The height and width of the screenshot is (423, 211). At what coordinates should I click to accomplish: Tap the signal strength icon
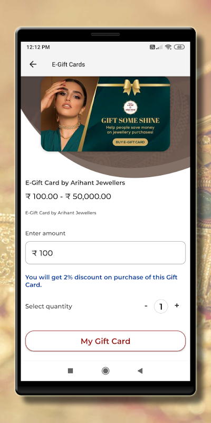click(160, 47)
